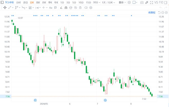Click the camera screenshot icon
169x107 pixels.
click(x=142, y=3)
